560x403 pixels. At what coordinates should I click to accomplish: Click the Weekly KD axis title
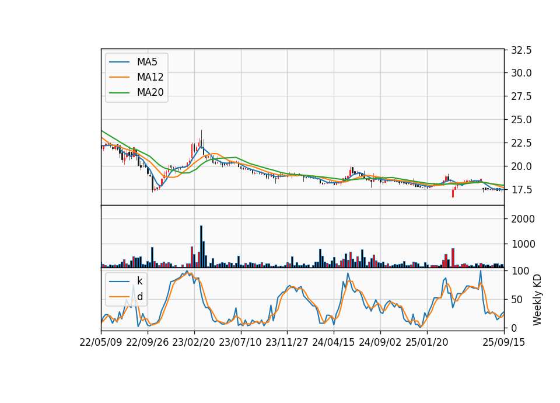pos(537,300)
